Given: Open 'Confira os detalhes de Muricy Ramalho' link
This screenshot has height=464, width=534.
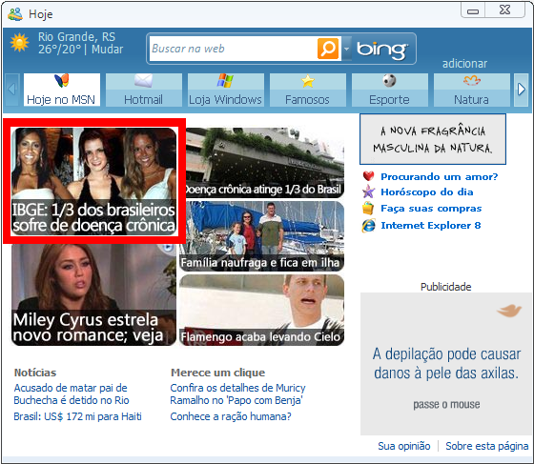Looking at the screenshot, I should [237, 393].
